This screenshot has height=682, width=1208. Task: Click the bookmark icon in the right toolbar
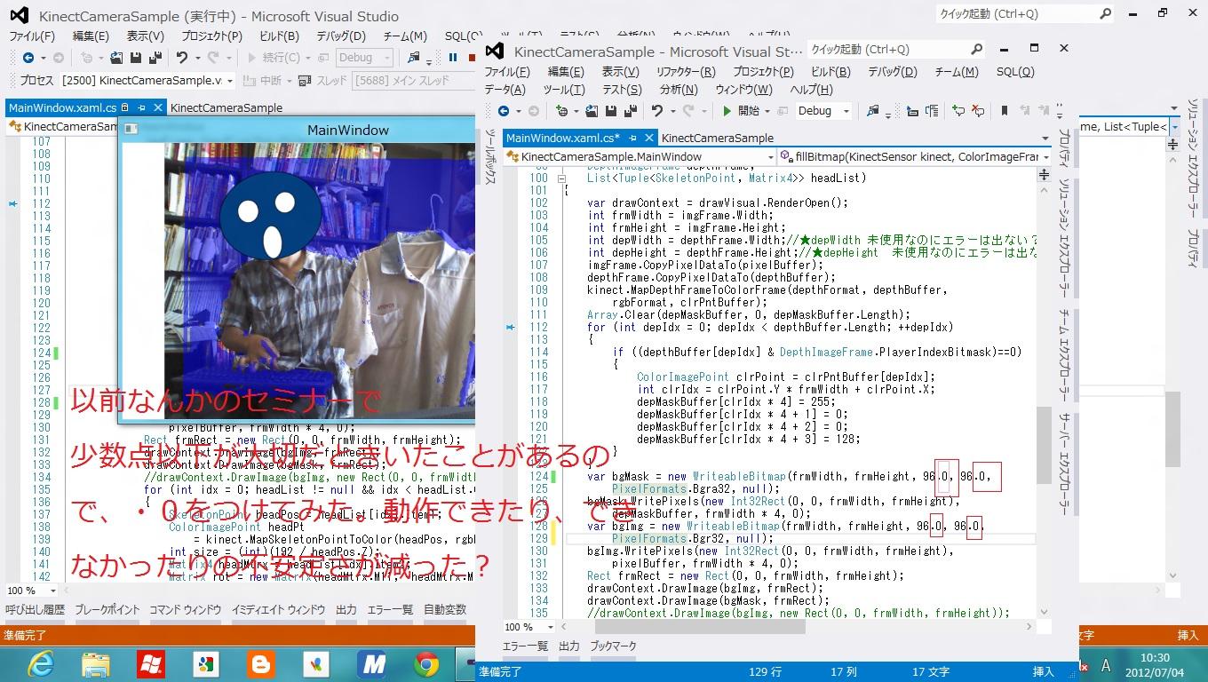click(x=1005, y=111)
